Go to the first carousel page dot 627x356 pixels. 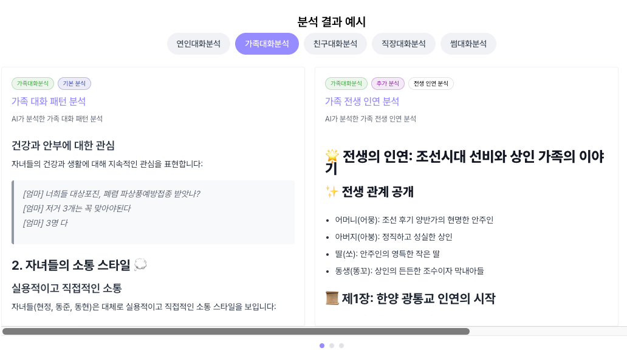(322, 346)
